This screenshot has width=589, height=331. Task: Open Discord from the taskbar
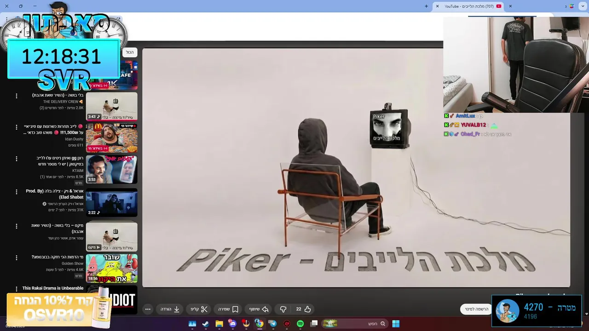(232, 324)
